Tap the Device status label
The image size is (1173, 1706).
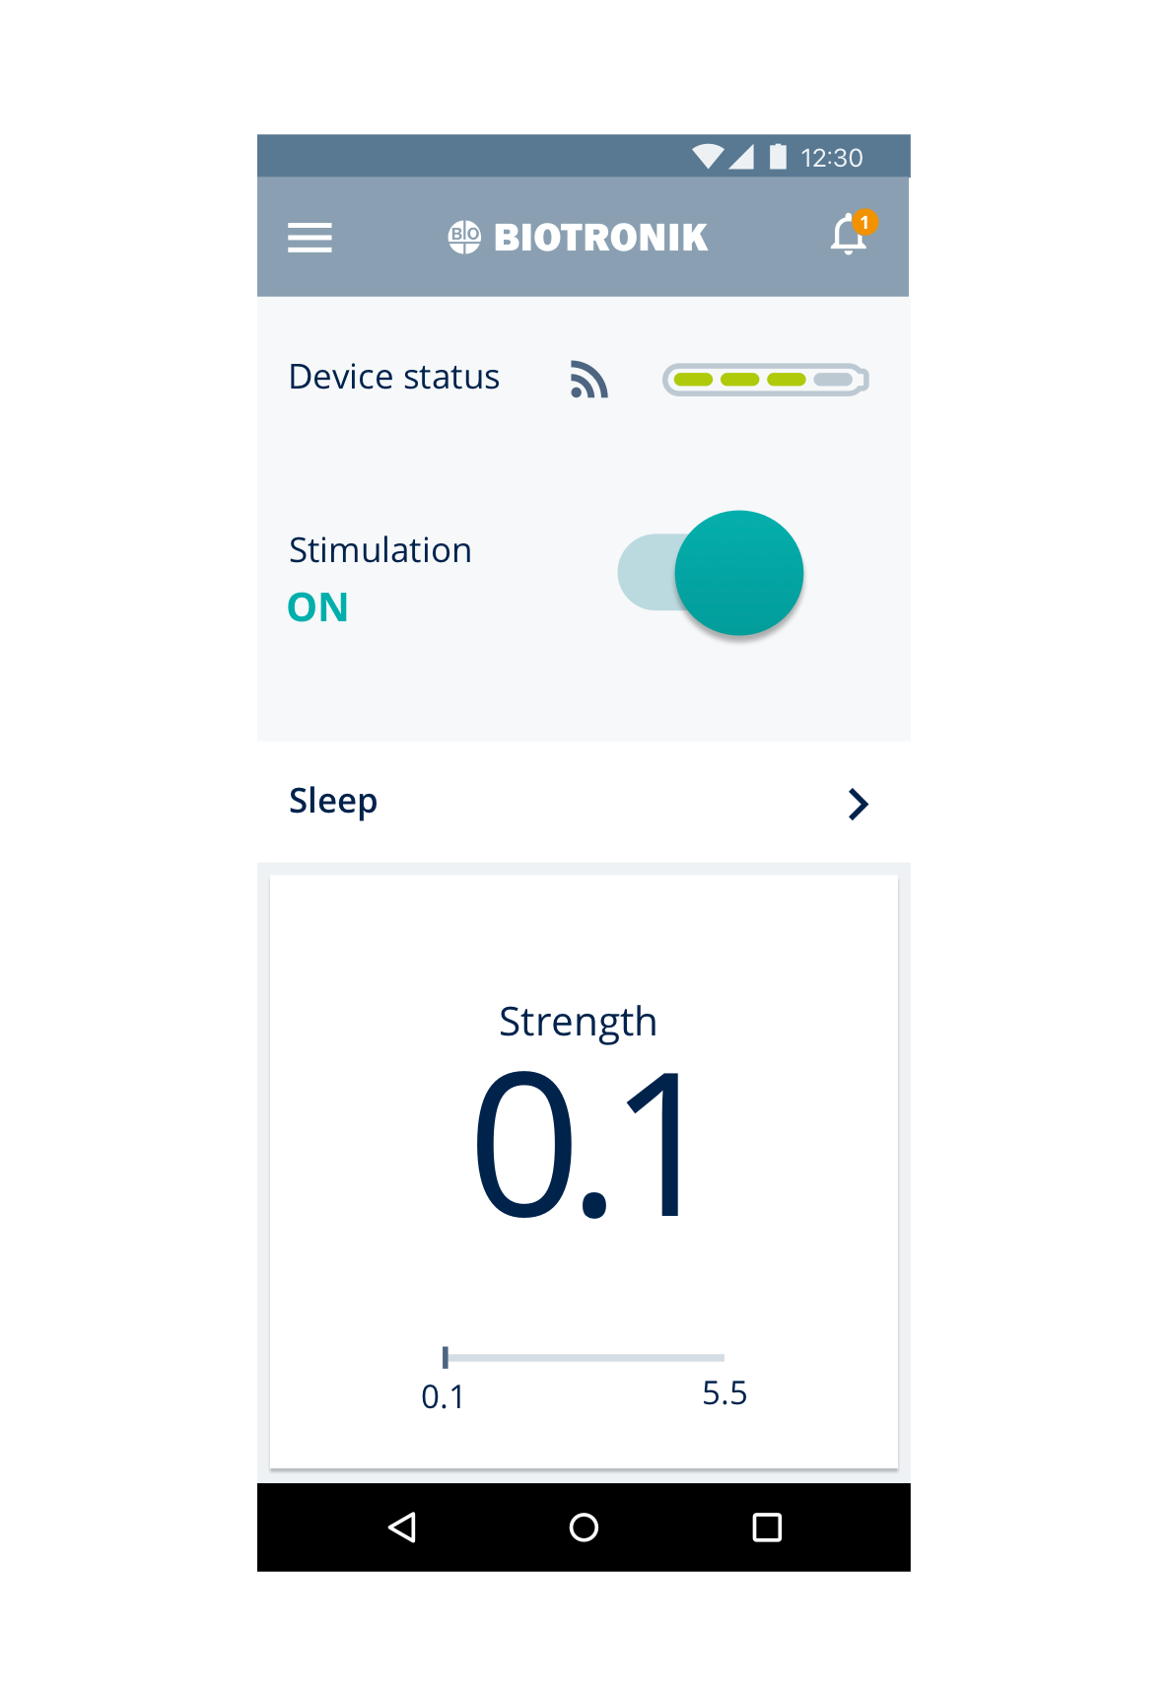[x=394, y=377]
